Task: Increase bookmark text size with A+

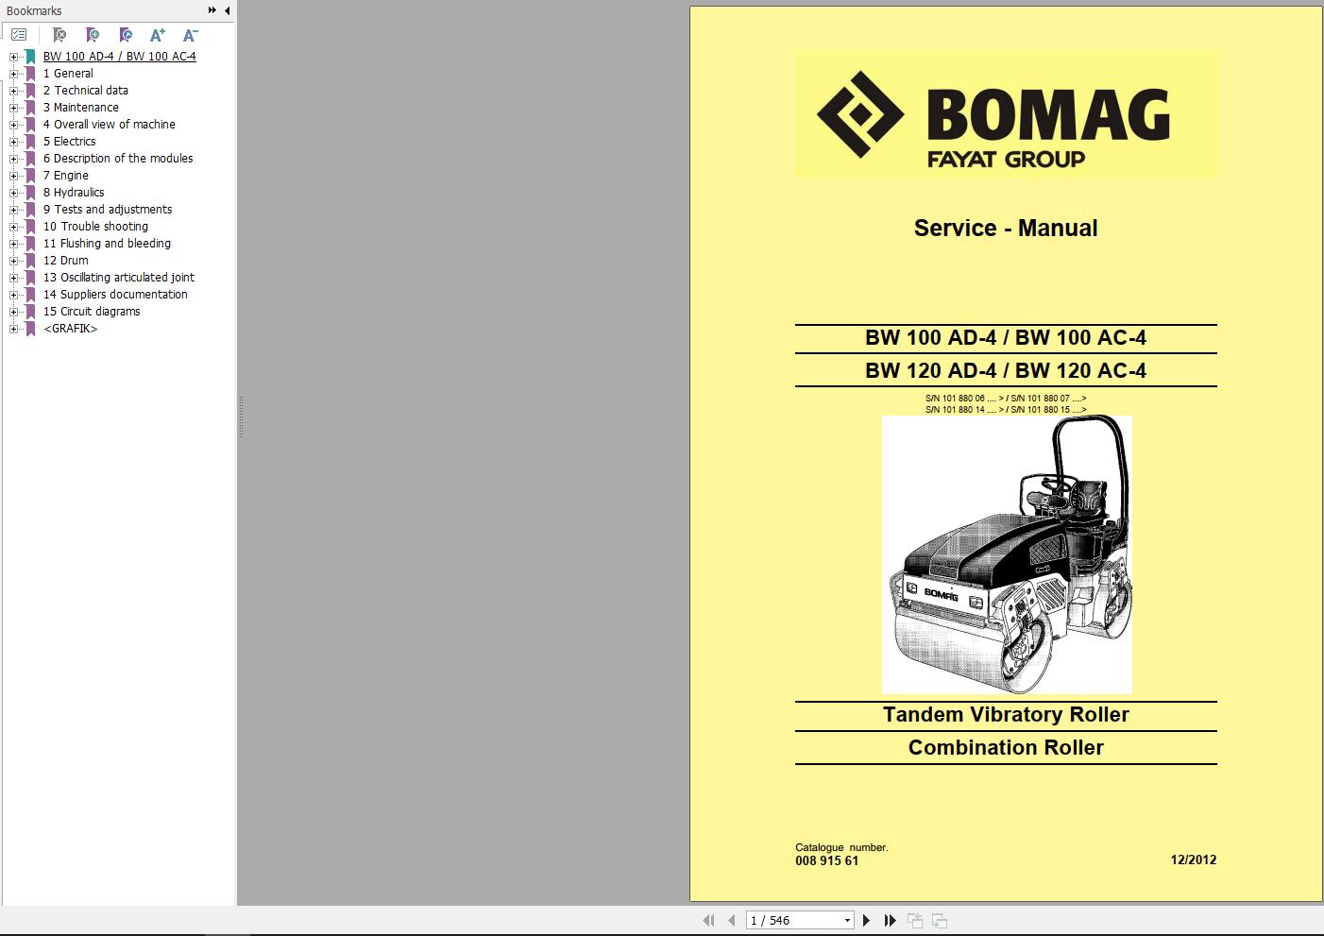Action: (x=158, y=35)
